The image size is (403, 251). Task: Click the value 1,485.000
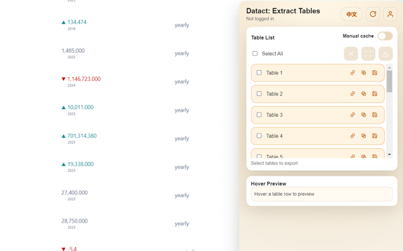(x=73, y=50)
